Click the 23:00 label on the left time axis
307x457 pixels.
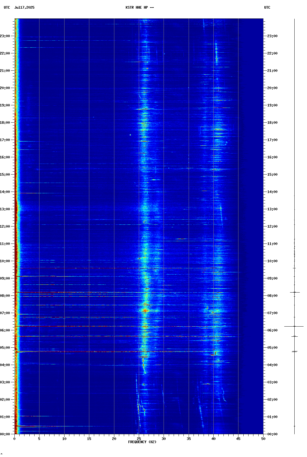(5, 36)
